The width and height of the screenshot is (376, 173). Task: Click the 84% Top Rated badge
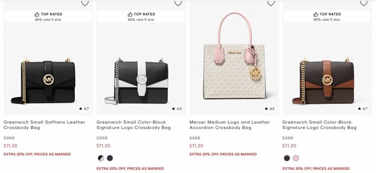pos(141,17)
